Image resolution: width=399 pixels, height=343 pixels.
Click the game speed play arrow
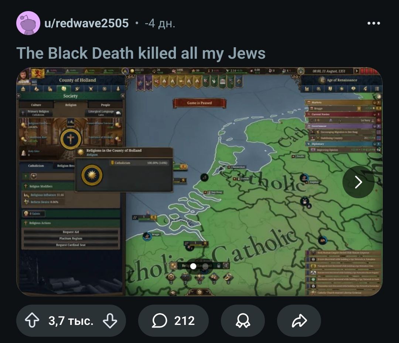357,71
